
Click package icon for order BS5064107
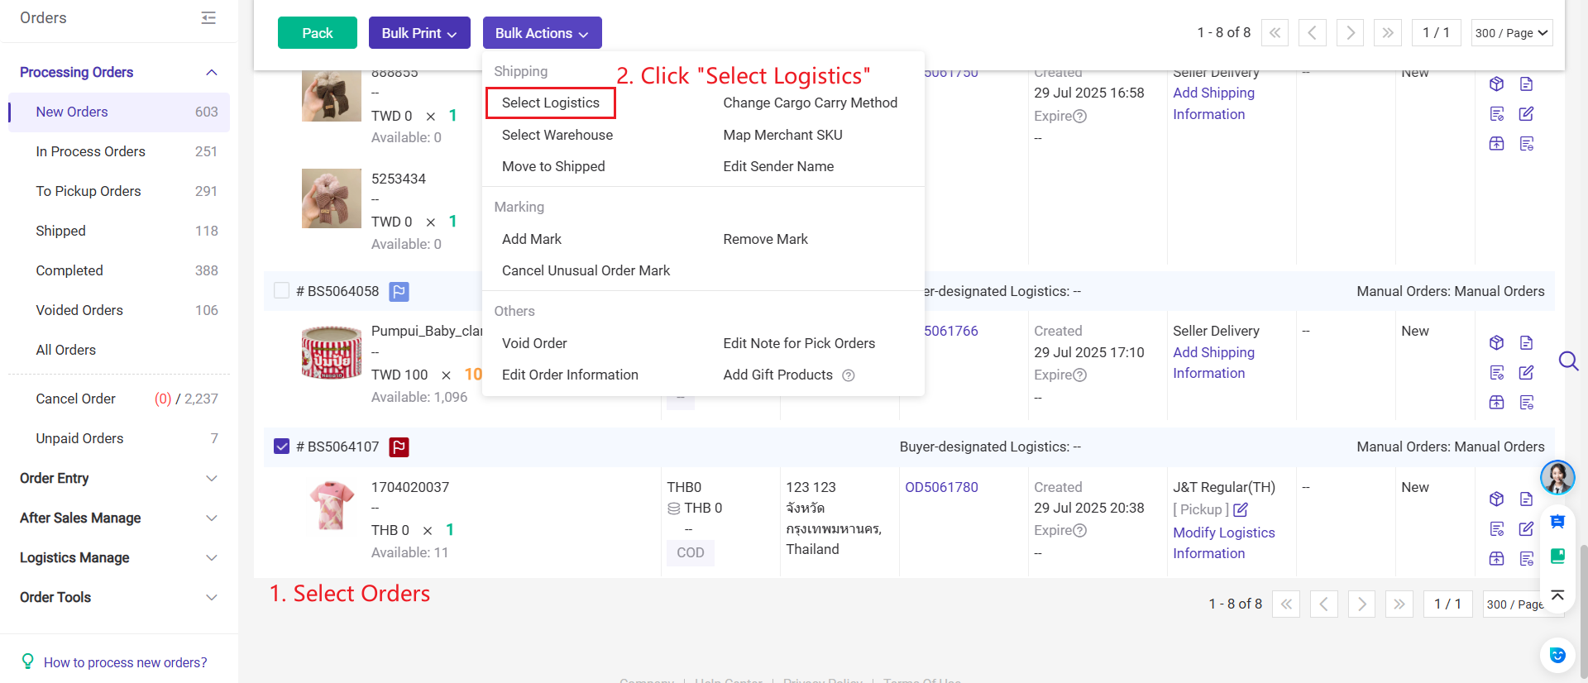pos(1496,499)
